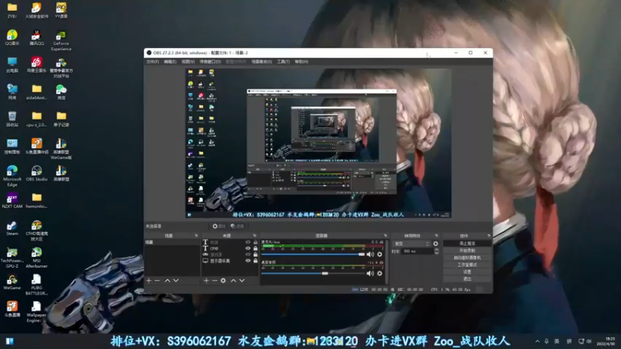Open Steam desktop shortcut
The image size is (621, 349).
click(x=12, y=228)
